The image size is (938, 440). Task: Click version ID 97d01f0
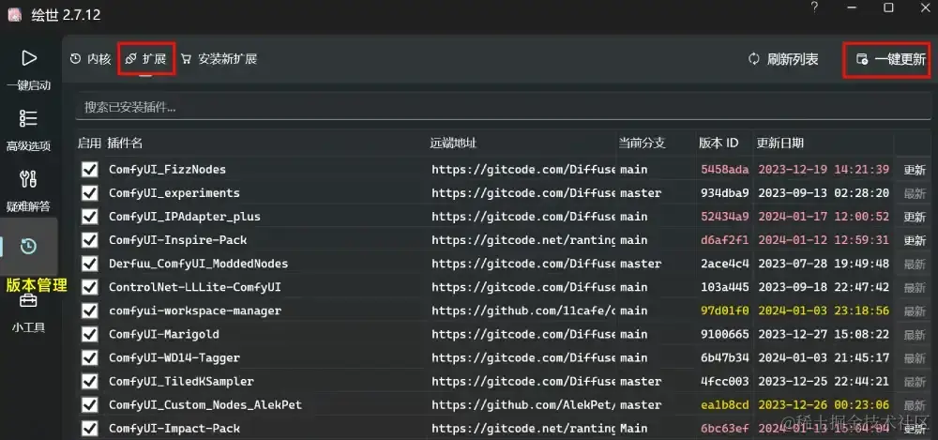tap(725, 311)
